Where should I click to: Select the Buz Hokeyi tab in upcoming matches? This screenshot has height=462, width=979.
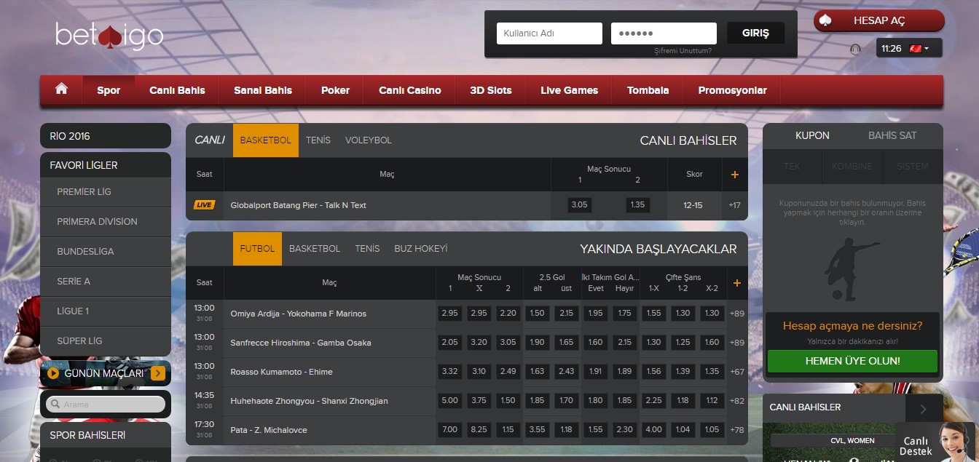coord(420,248)
